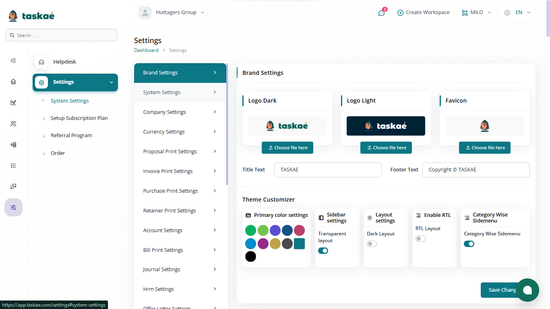This screenshot has width=550, height=309.
Task: Click the globe language icon
Action: 507,12
